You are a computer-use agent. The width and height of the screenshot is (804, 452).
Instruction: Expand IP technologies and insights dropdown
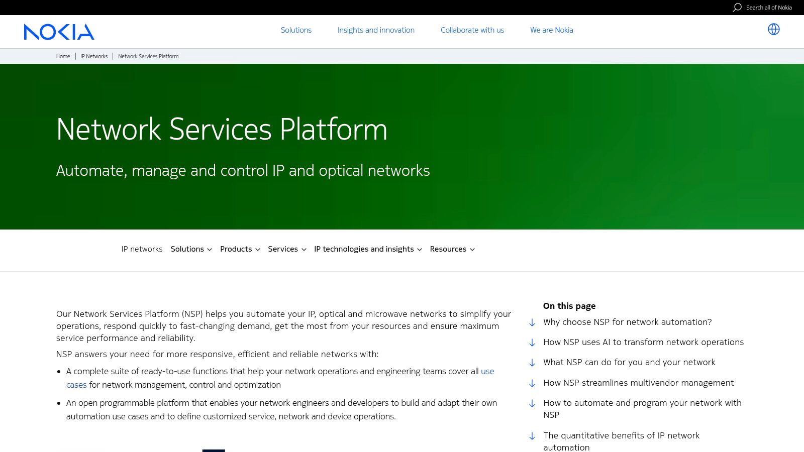pos(368,249)
